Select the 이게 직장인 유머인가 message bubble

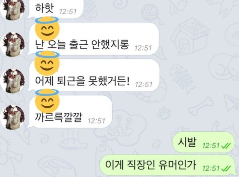pos(168,165)
